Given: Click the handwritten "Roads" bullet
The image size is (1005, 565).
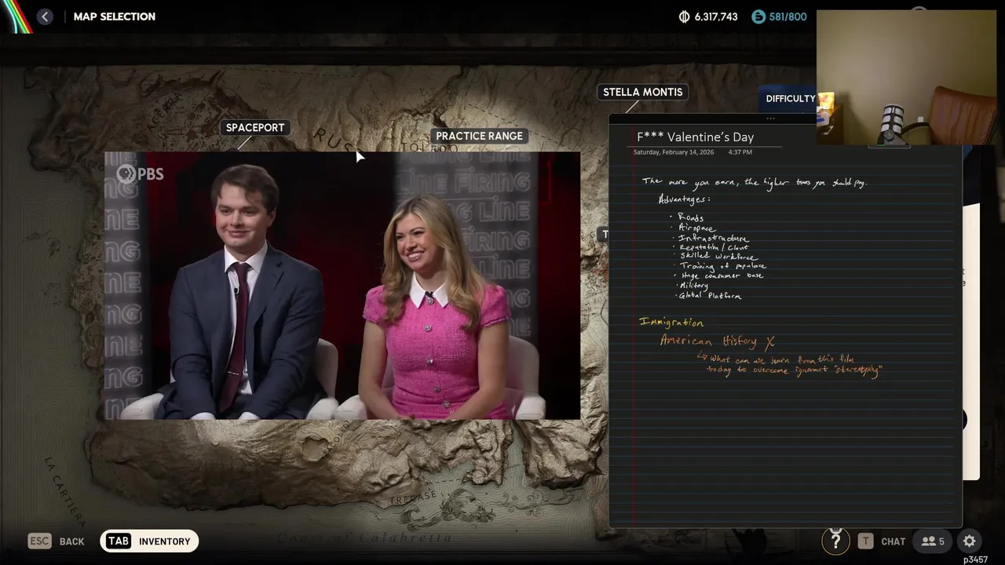Looking at the screenshot, I should (x=690, y=217).
